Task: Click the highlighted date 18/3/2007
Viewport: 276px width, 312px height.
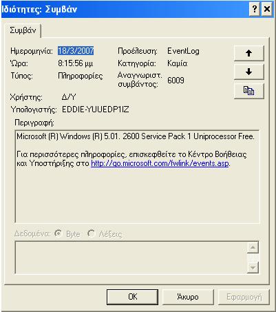Action: pyautogui.click(x=76, y=51)
